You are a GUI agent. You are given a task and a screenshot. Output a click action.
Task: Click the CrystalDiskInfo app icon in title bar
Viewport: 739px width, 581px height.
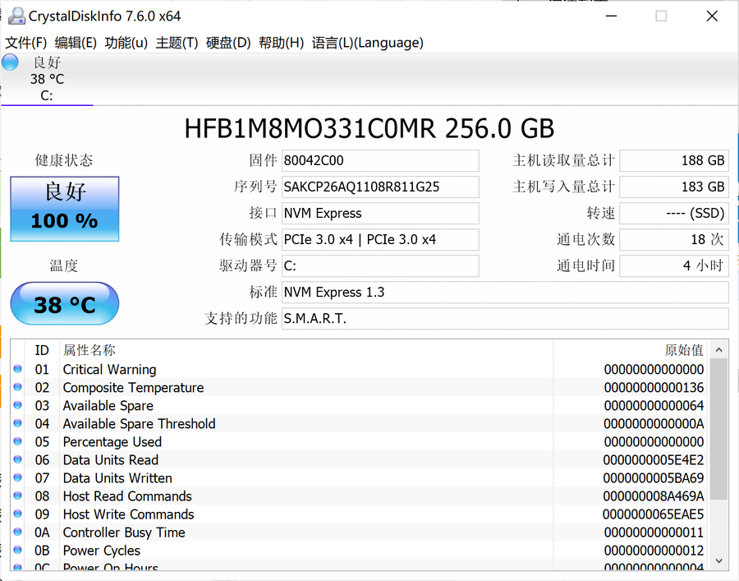pos(16,16)
